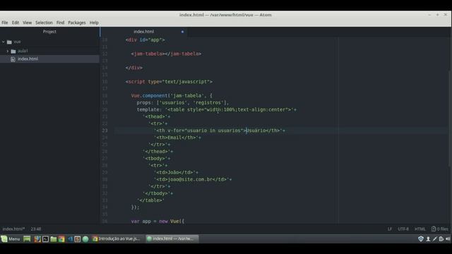452x254 pixels.
Task: Open the View menu
Action: coord(27,23)
